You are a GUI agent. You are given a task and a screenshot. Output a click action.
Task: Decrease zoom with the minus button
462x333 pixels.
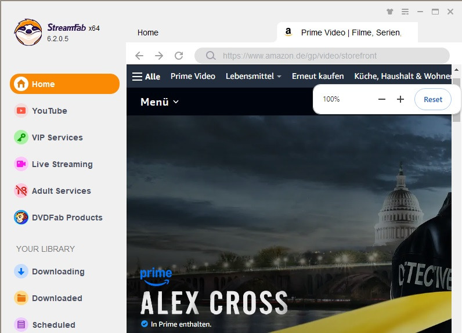[x=382, y=99]
